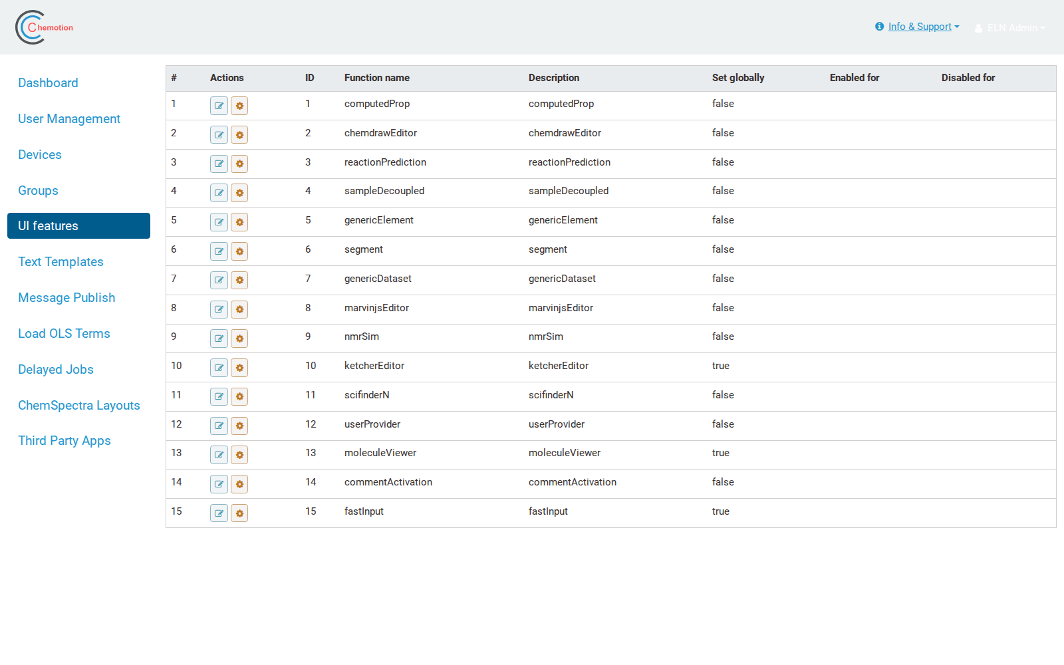Select the UI features sidebar item
Viewport: 1064px width, 665px height.
click(78, 226)
